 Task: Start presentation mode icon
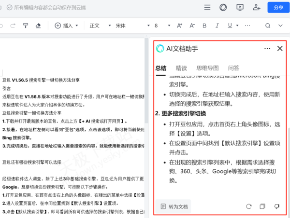click(240, 7)
